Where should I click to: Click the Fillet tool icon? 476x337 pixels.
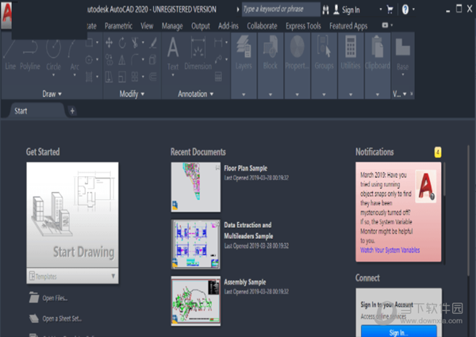135,59
